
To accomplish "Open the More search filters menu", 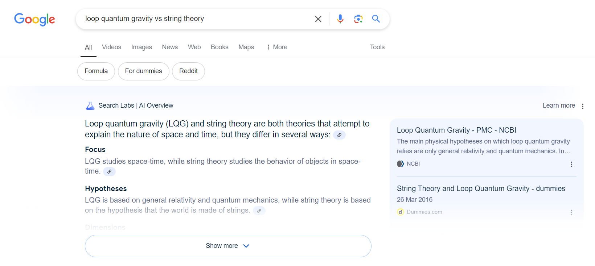I will [x=277, y=47].
